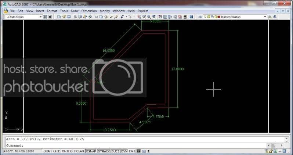Click the Open file icon

click(64, 17)
